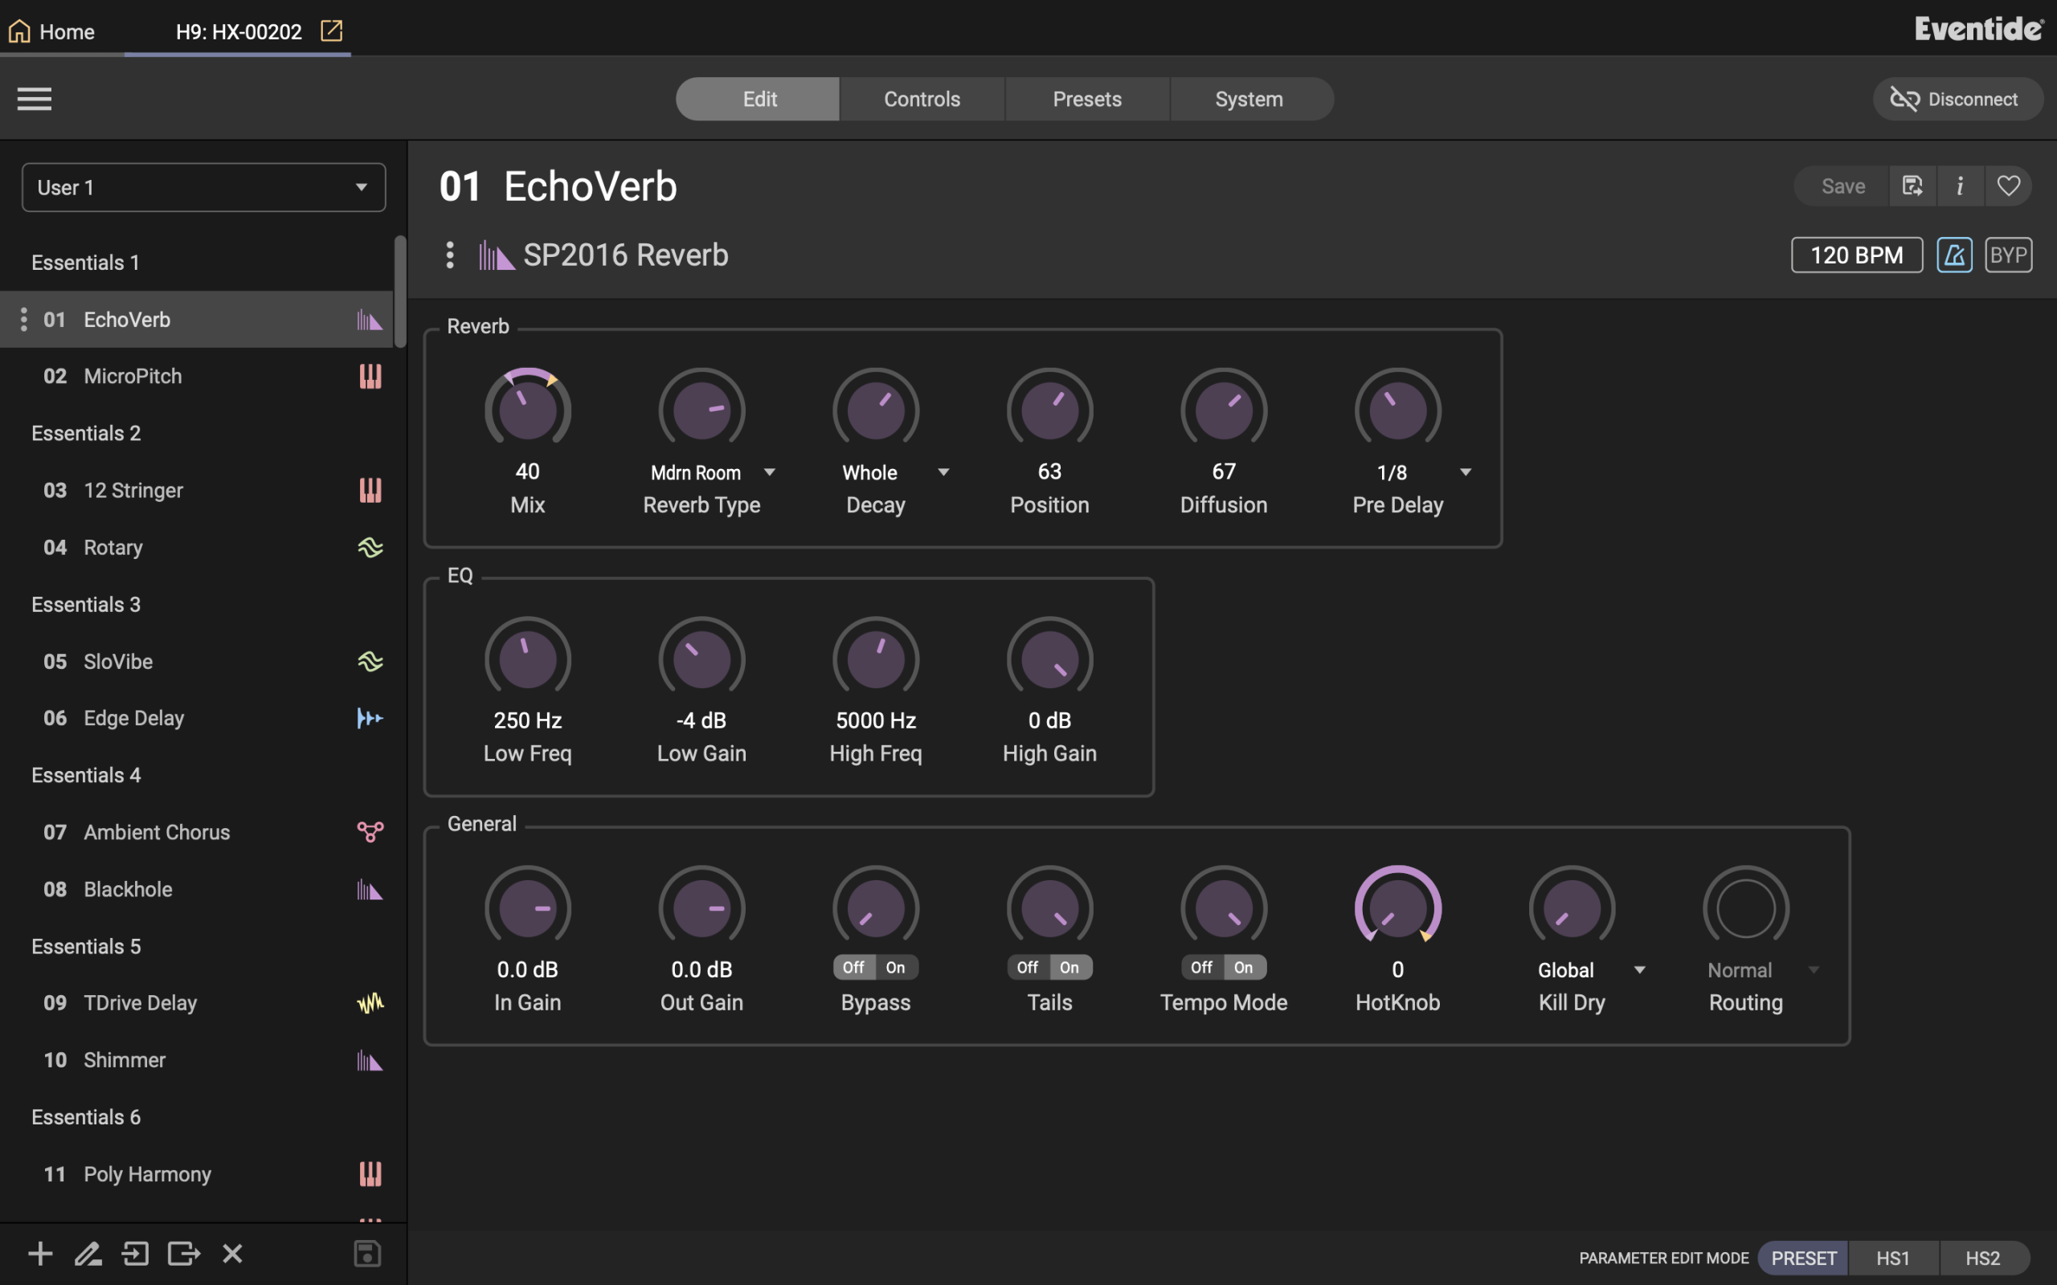
Task: Click the 120 BPM tempo button
Action: tap(1856, 255)
